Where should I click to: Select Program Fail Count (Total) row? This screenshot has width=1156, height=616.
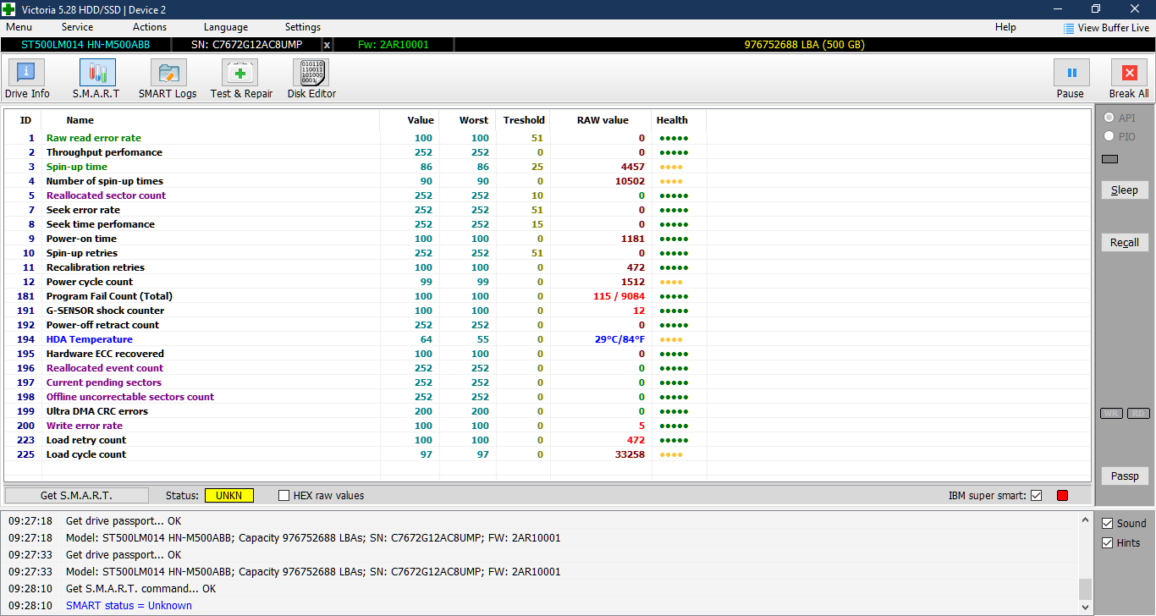click(x=547, y=296)
